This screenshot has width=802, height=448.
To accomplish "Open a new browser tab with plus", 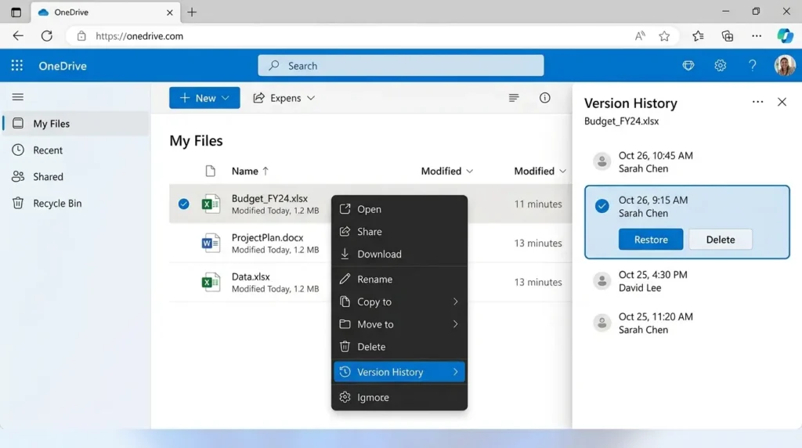I will 192,13.
